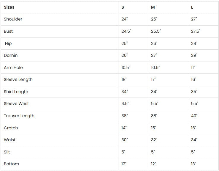This screenshot has width=219, height=171.
Task: Select the S size column header
Action: (x=123, y=7)
